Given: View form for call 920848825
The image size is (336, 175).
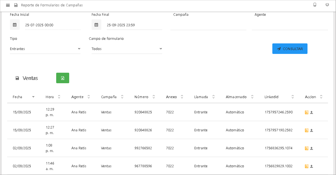Looking at the screenshot, I should pos(306,113).
